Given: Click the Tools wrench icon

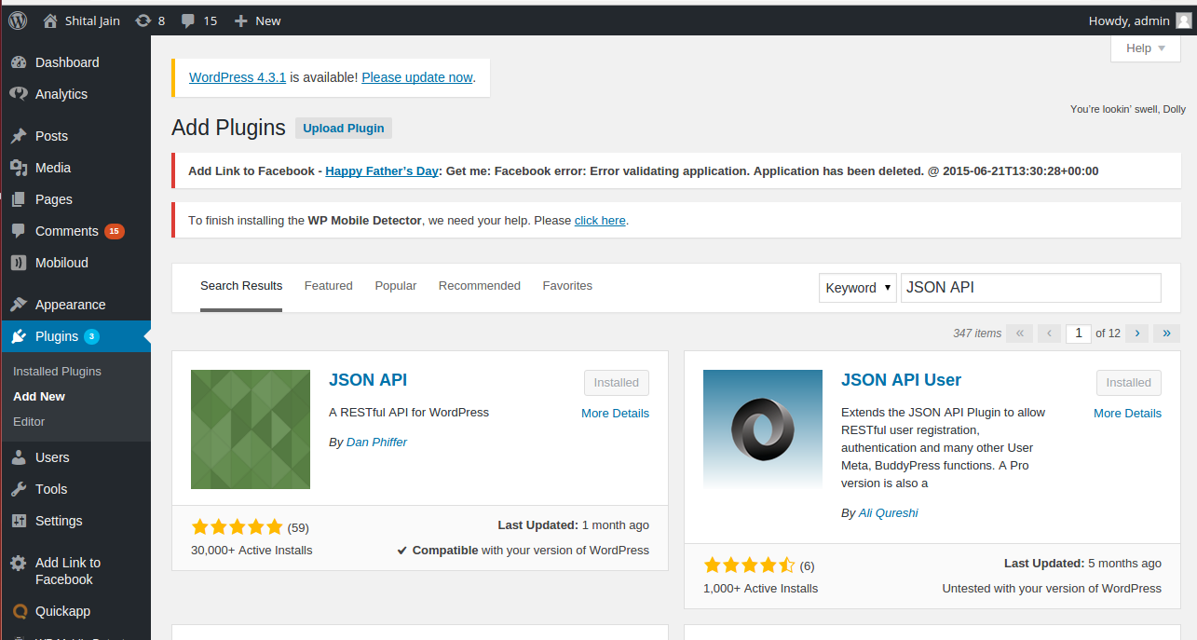Looking at the screenshot, I should point(19,489).
